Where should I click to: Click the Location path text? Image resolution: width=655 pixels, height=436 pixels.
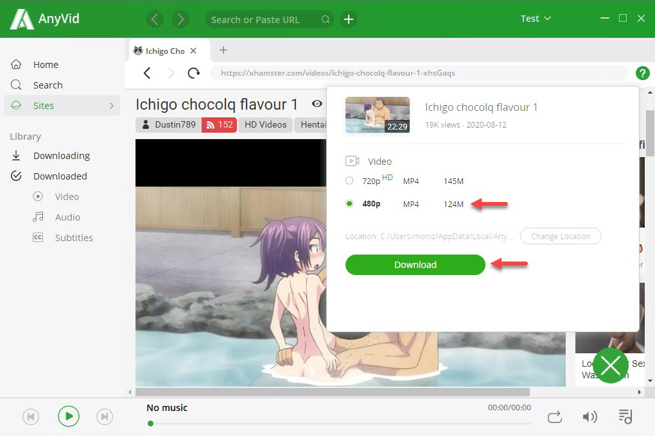(429, 236)
